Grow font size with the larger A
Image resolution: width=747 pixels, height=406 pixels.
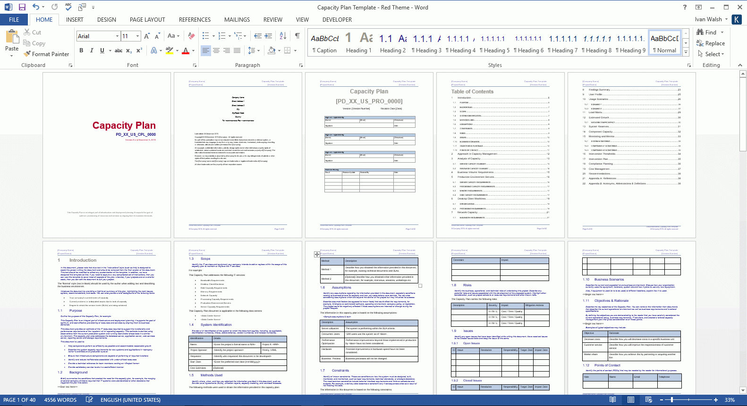147,36
